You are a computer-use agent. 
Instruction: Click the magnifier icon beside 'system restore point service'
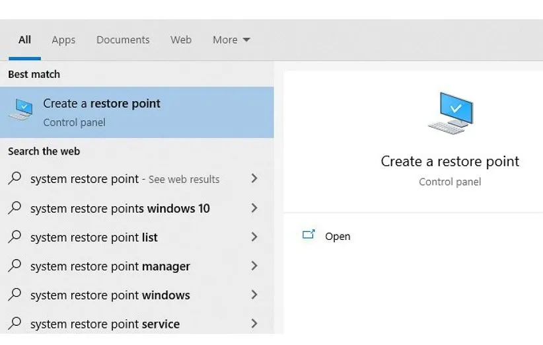15,323
